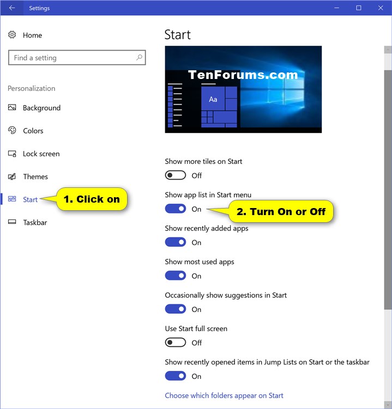Screen dimensions: 392x409
Task: Click the scrollbar up arrow
Action: pos(388,50)
